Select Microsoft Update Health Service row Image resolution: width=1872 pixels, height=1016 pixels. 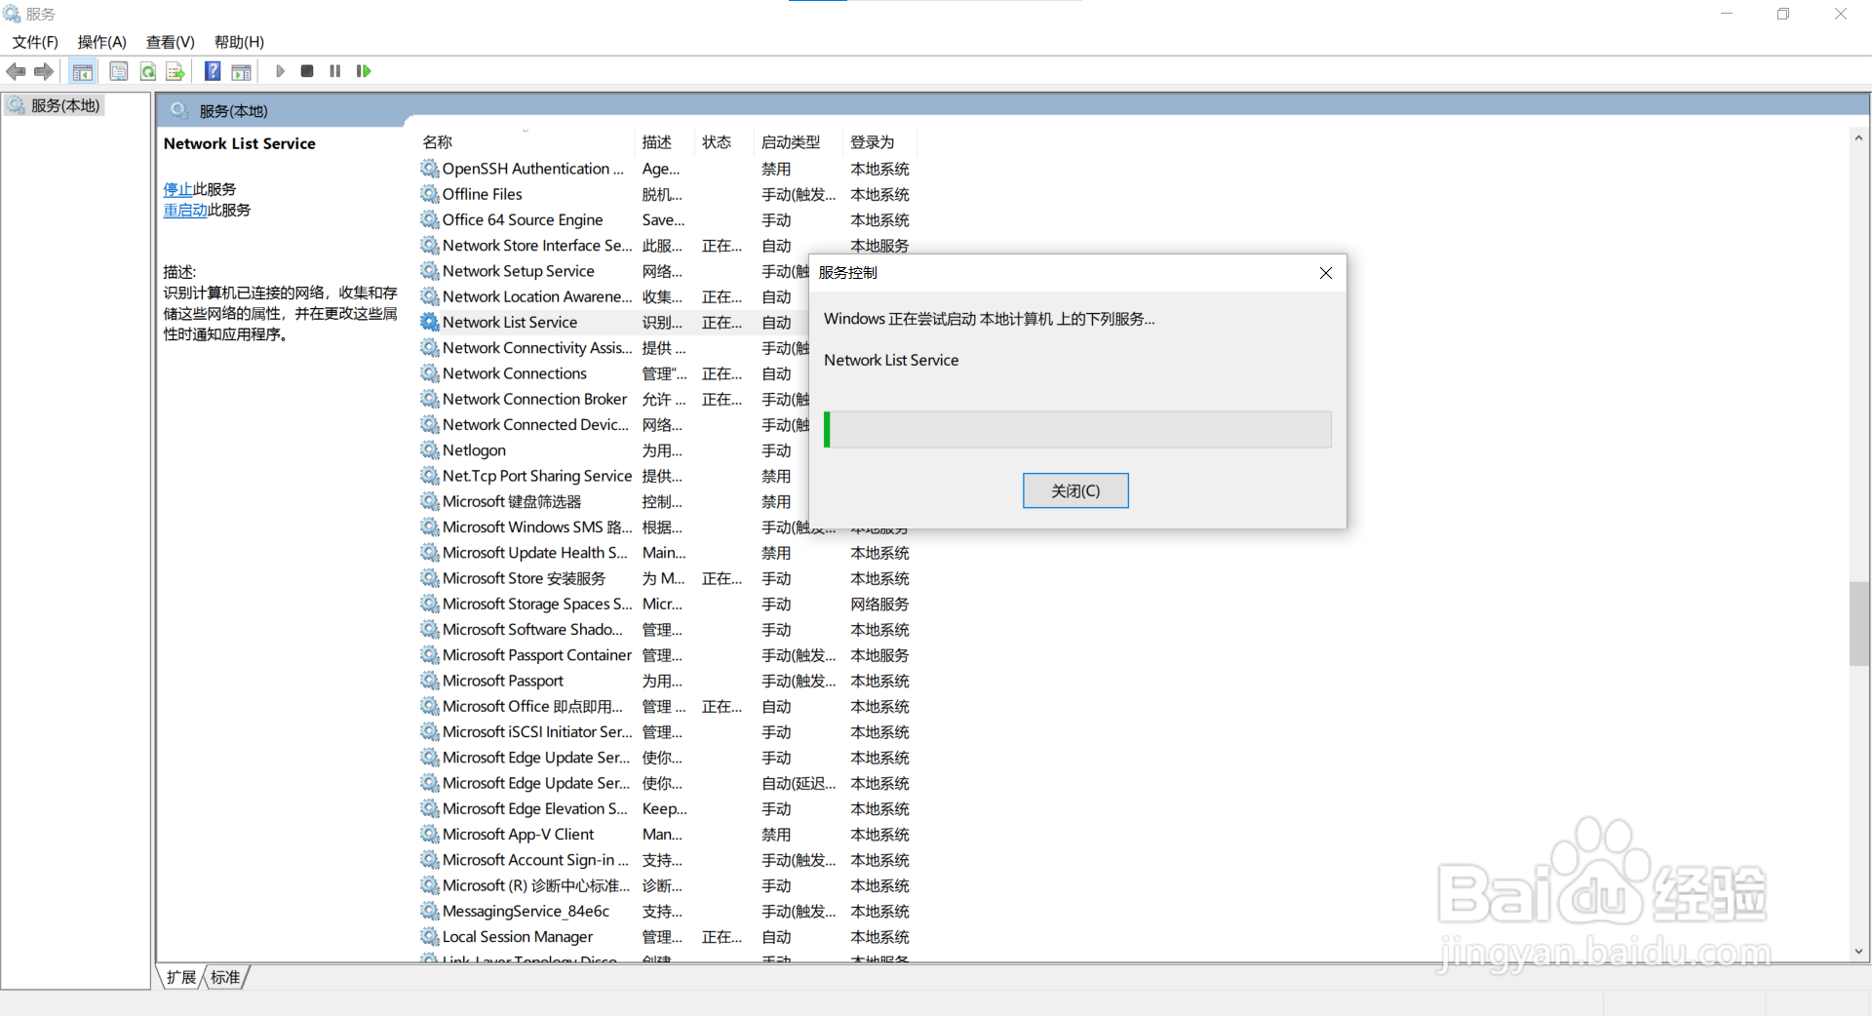point(668,553)
